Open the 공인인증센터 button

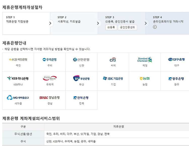point(128,28)
